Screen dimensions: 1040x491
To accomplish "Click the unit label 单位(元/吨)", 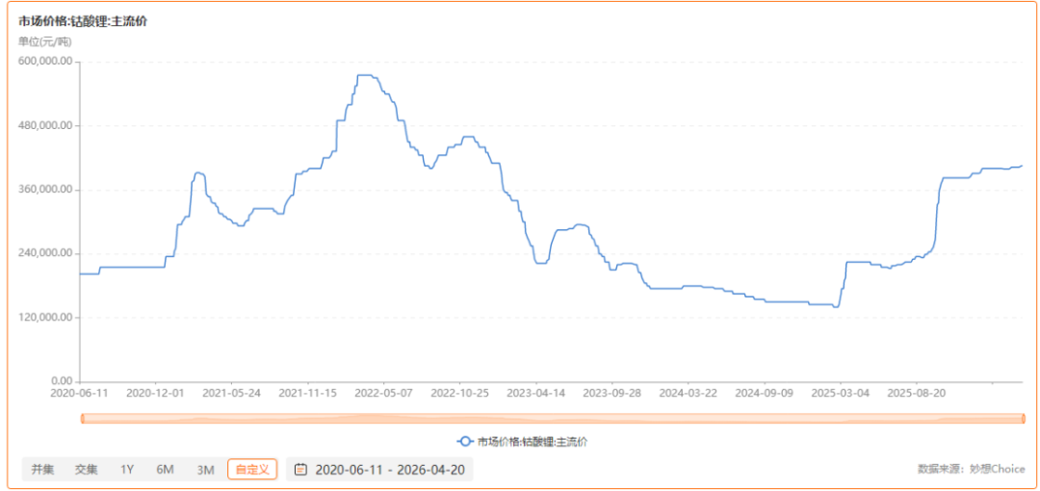I will click(44, 41).
